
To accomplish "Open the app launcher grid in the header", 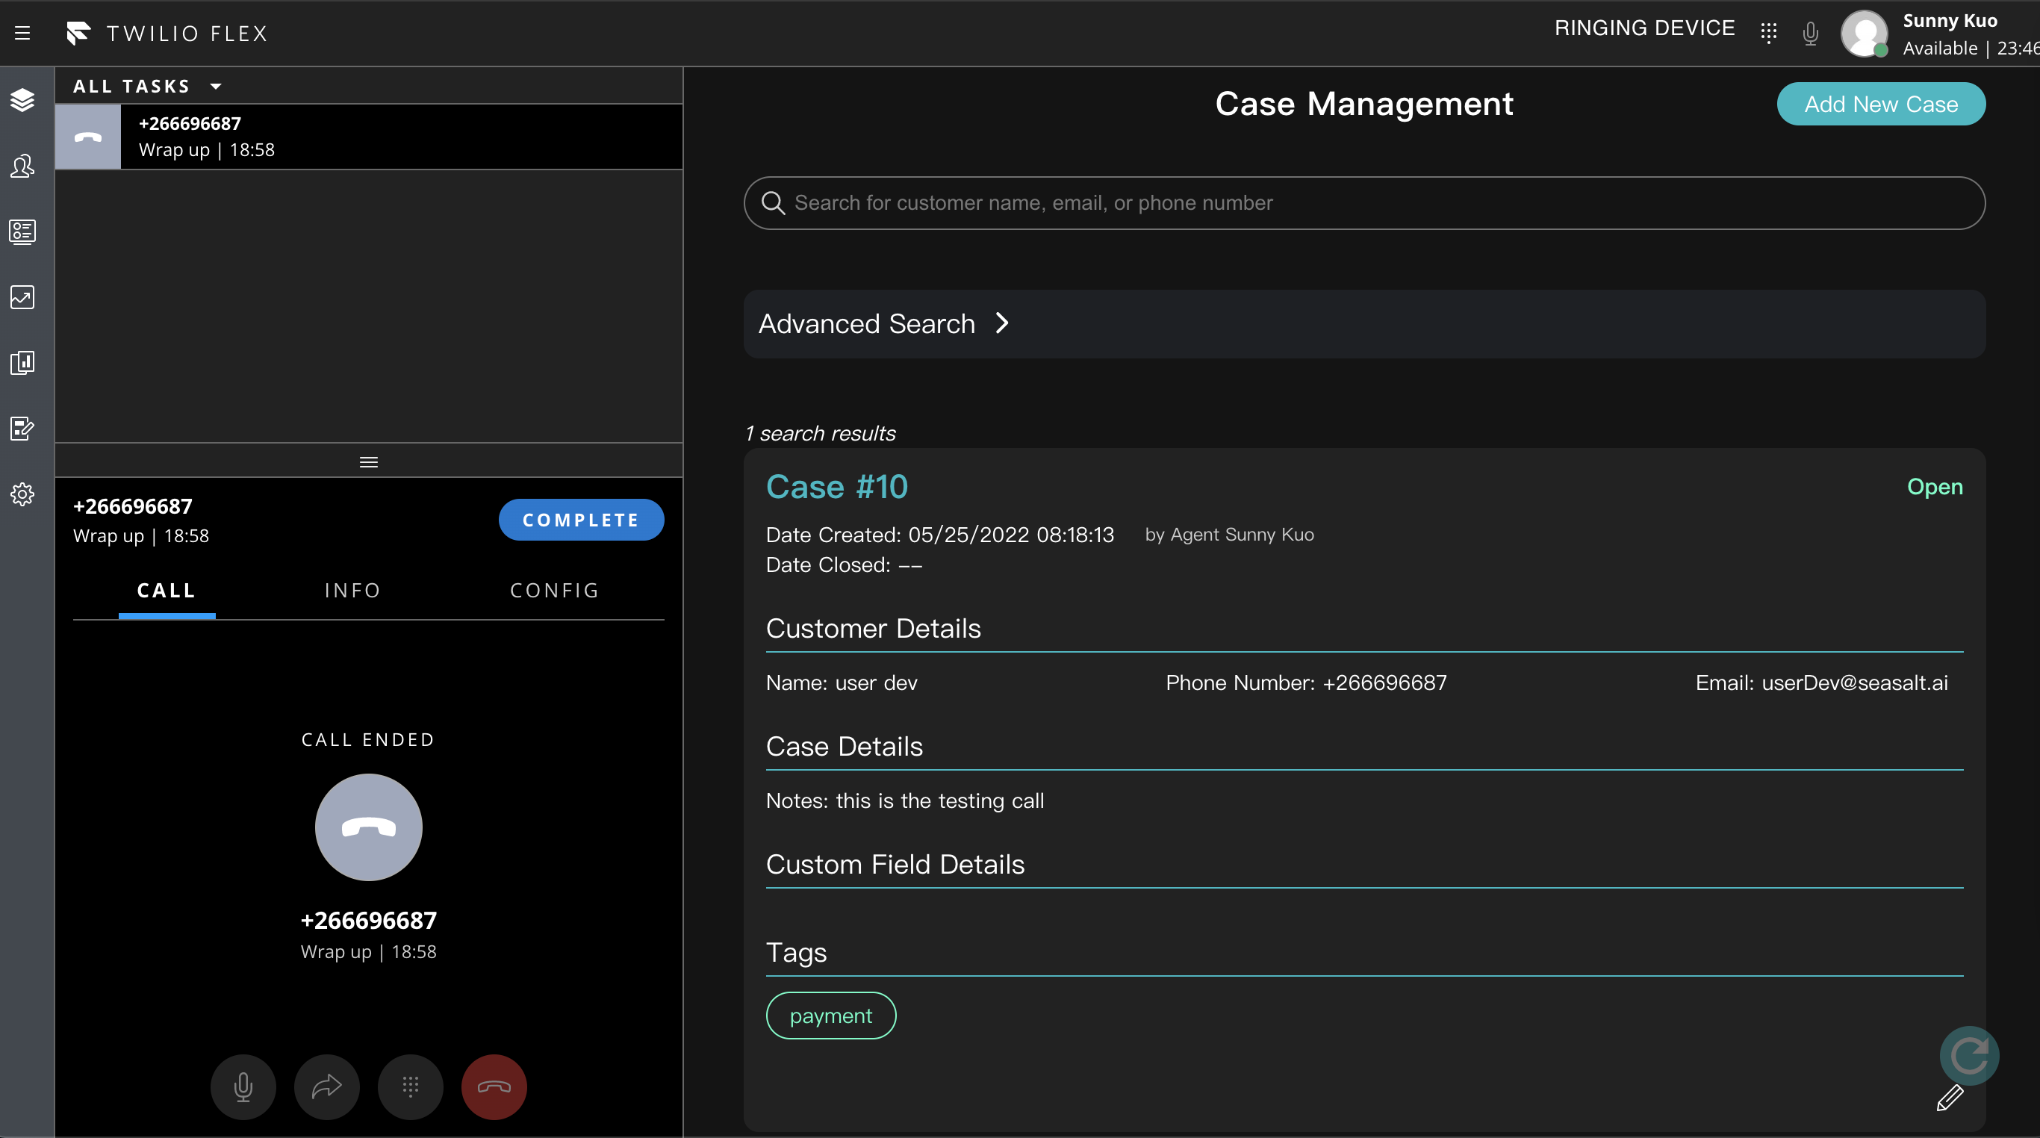I will click(x=1770, y=32).
